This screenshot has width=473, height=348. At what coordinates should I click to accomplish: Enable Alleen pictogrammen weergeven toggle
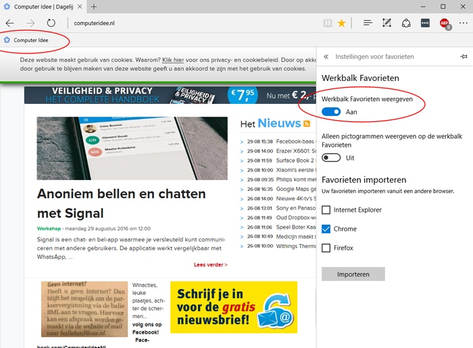click(331, 158)
